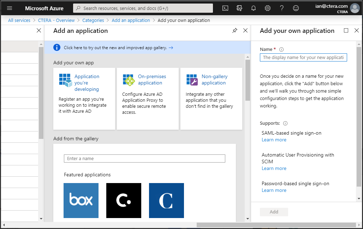Follow the arrow to the new app gallery
Screen dimensions: 363x229
click(171, 48)
